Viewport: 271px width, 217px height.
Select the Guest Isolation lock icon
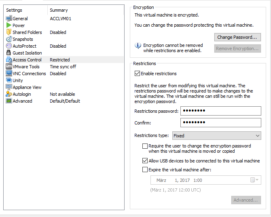(x=9, y=53)
